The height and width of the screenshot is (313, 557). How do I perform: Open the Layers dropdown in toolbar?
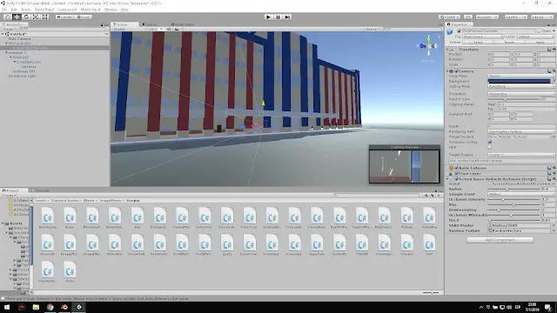point(516,17)
